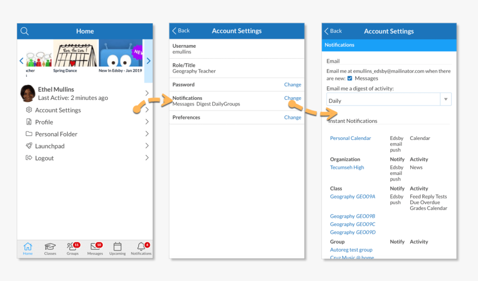The width and height of the screenshot is (478, 281).
Task: Click the Logout menu label
Action: pos(44,158)
